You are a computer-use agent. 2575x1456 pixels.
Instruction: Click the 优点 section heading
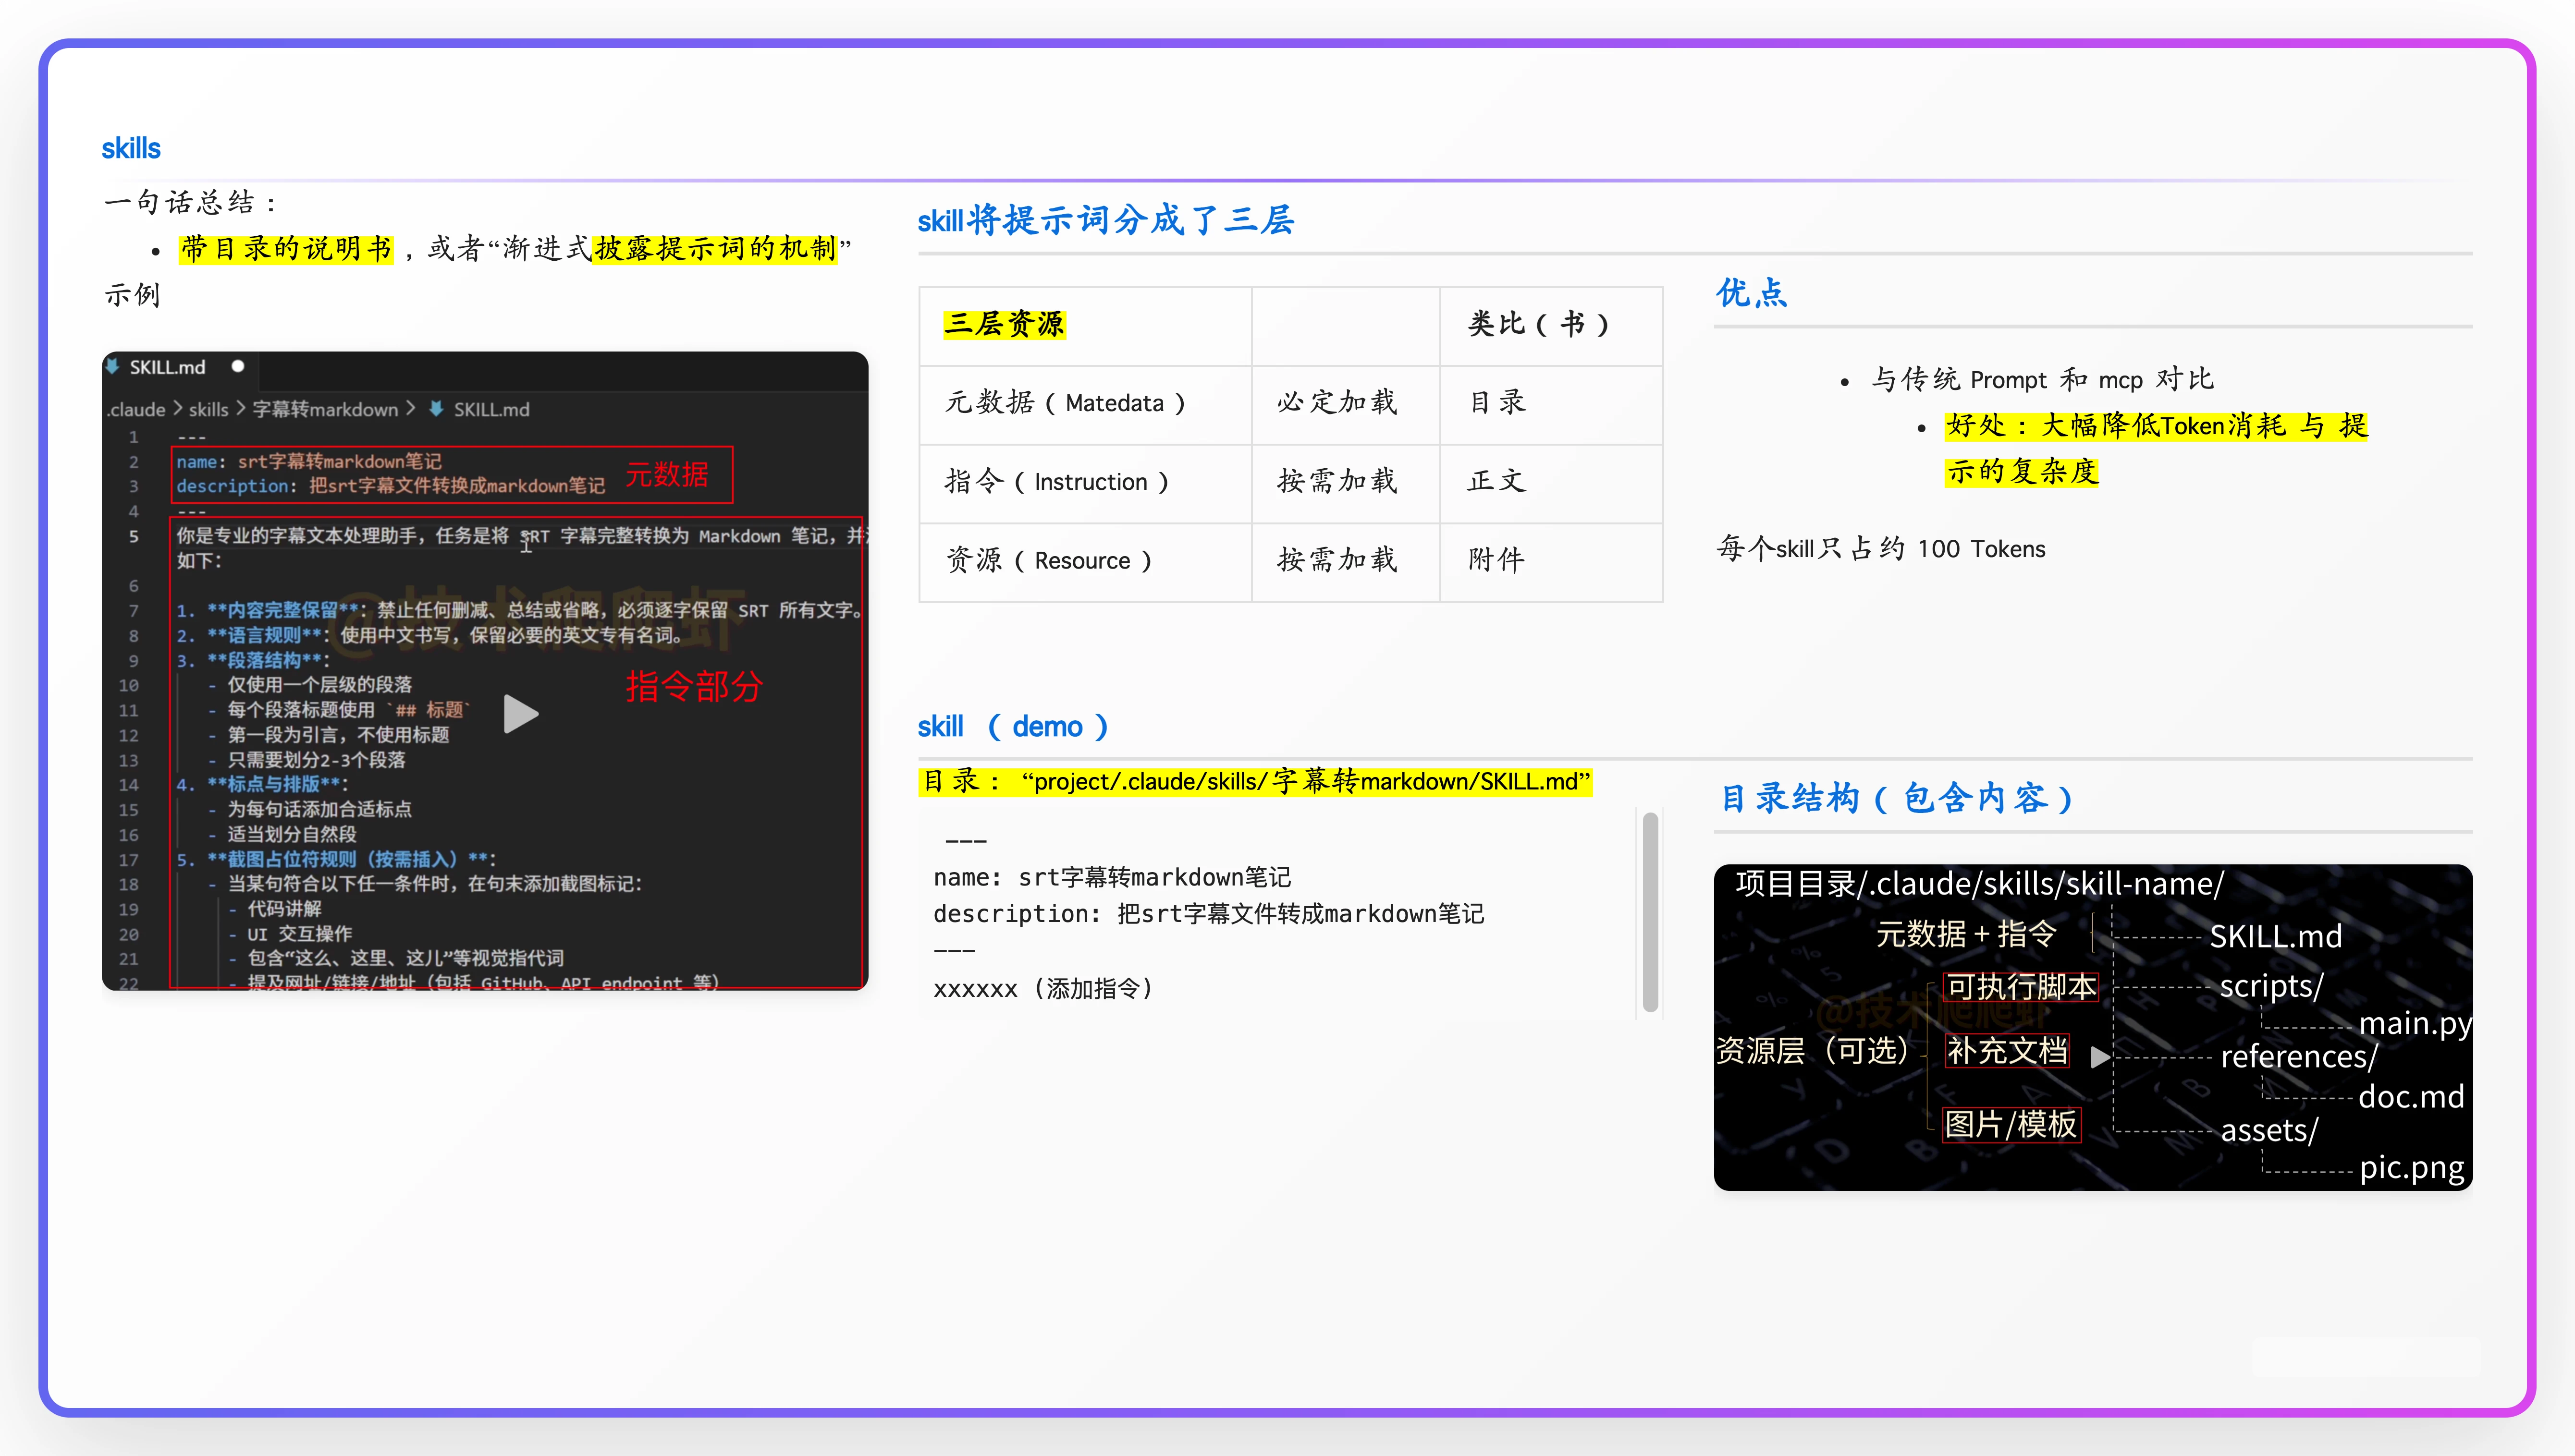1751,293
